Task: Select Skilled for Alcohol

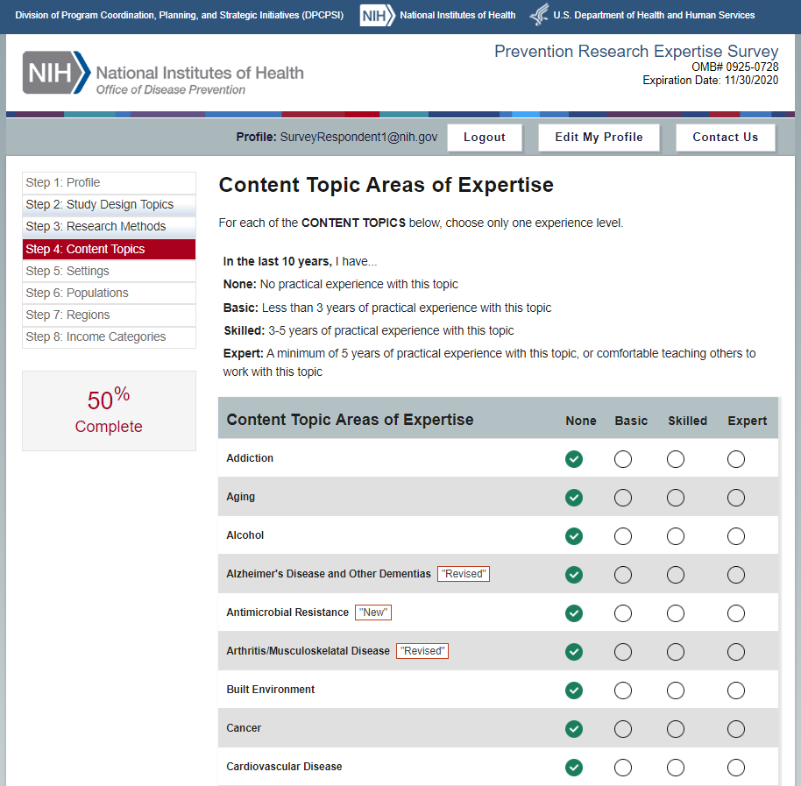Action: pyautogui.click(x=676, y=536)
